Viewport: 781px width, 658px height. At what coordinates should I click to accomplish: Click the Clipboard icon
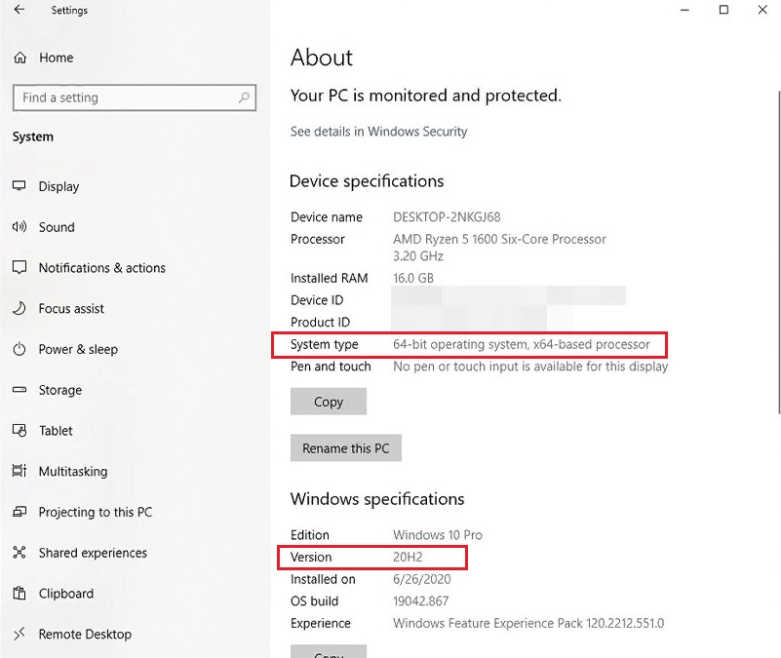click(x=19, y=594)
